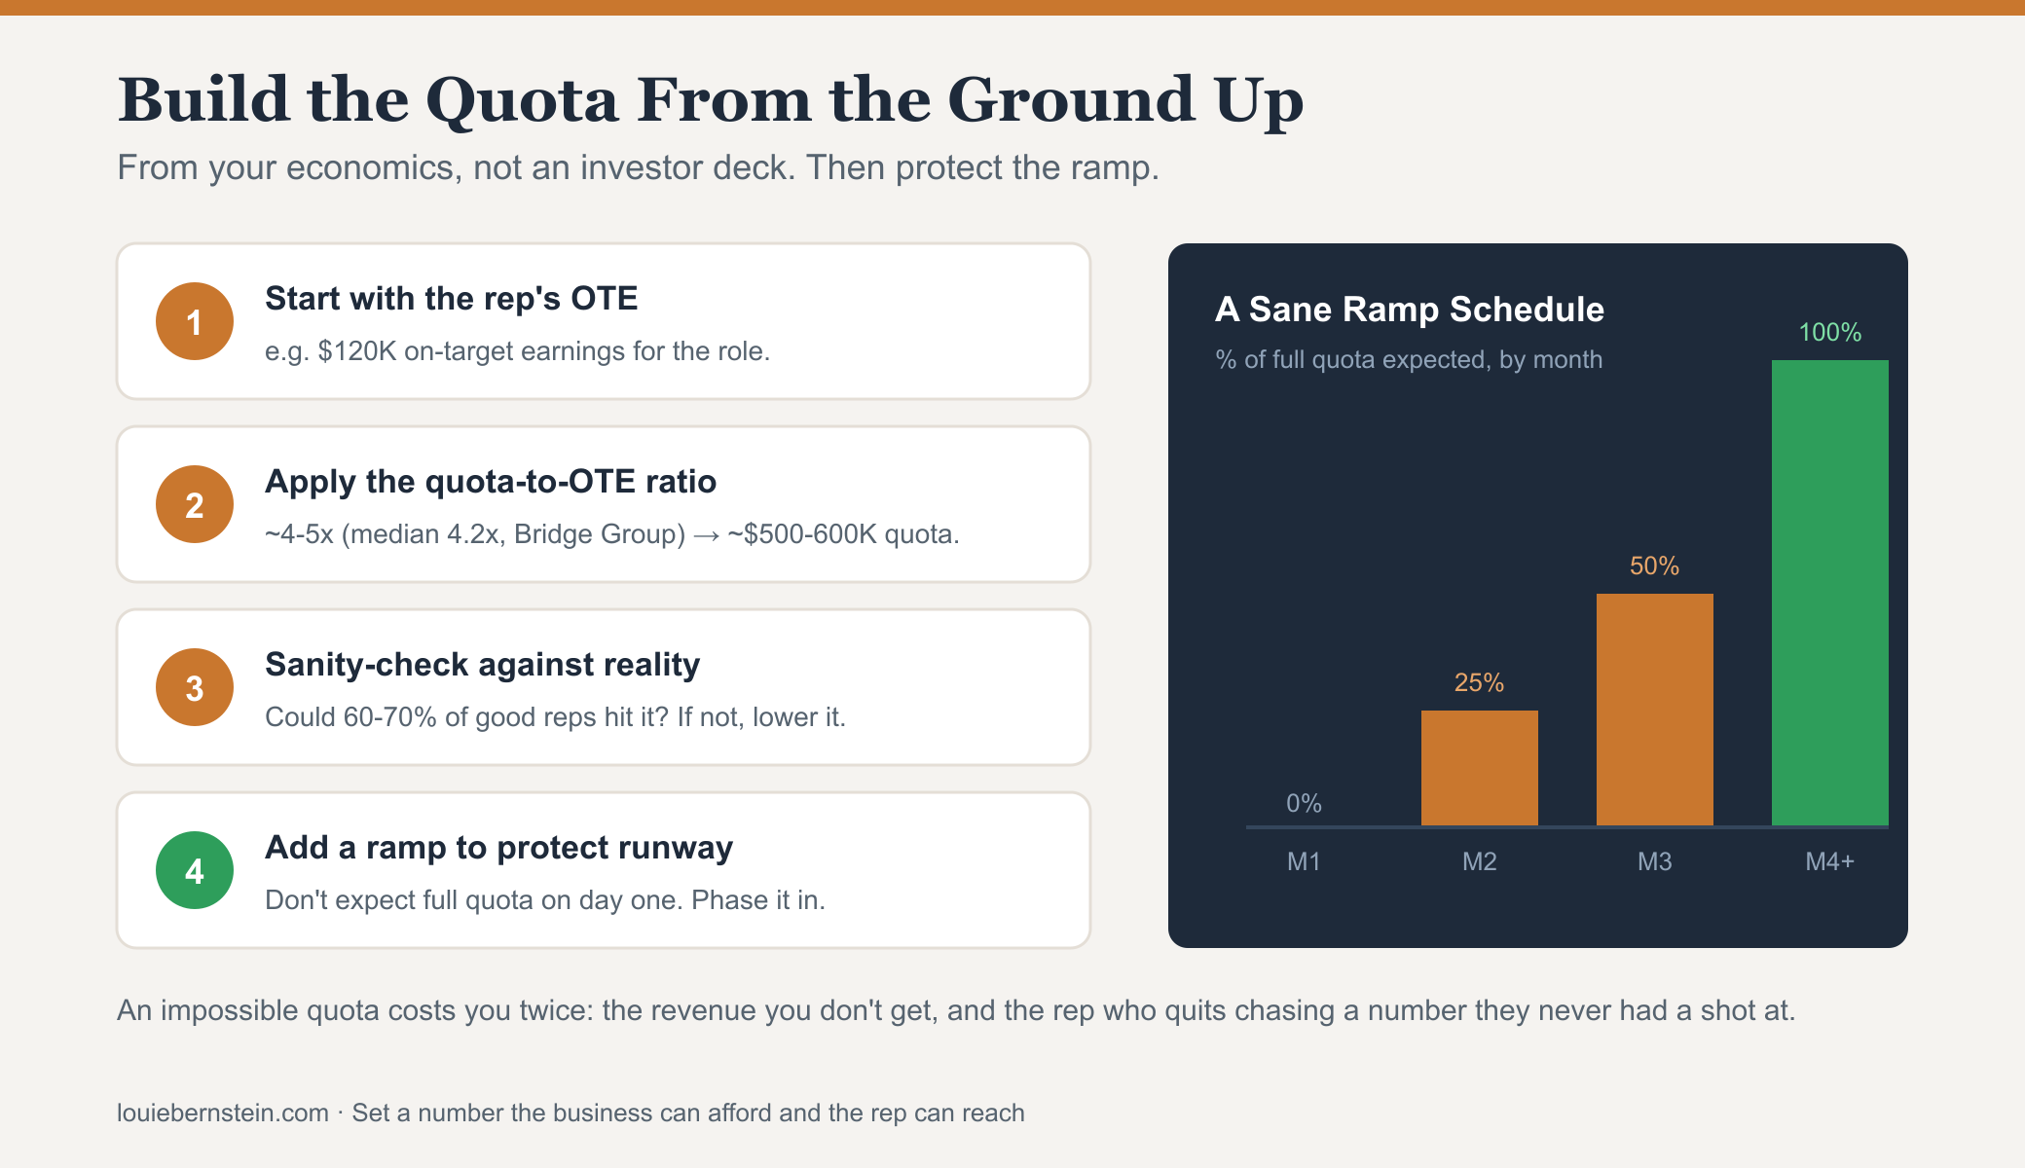Click the 'A Sane Ramp Schedule' chart title
The image size is (2025, 1168).
pyautogui.click(x=1410, y=310)
